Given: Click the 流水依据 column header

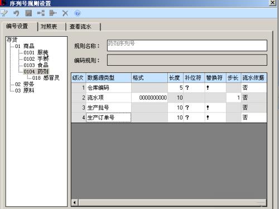Looking at the screenshot, I should 254,77.
